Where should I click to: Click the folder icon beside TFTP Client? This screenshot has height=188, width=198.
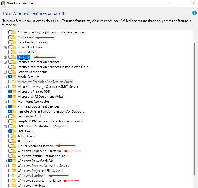14,141
